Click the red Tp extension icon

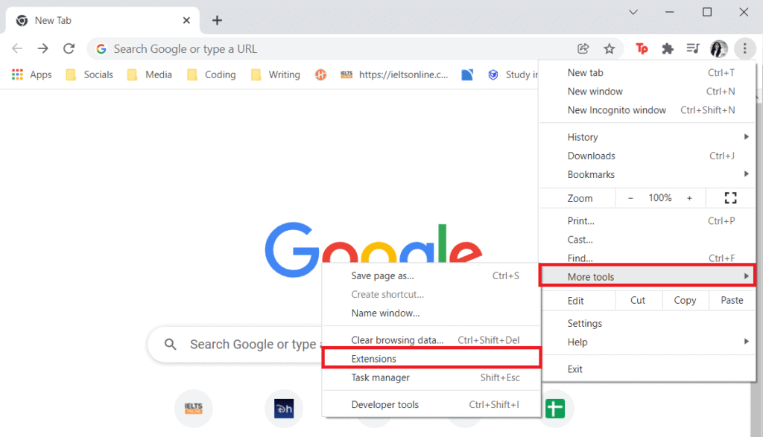coord(642,49)
